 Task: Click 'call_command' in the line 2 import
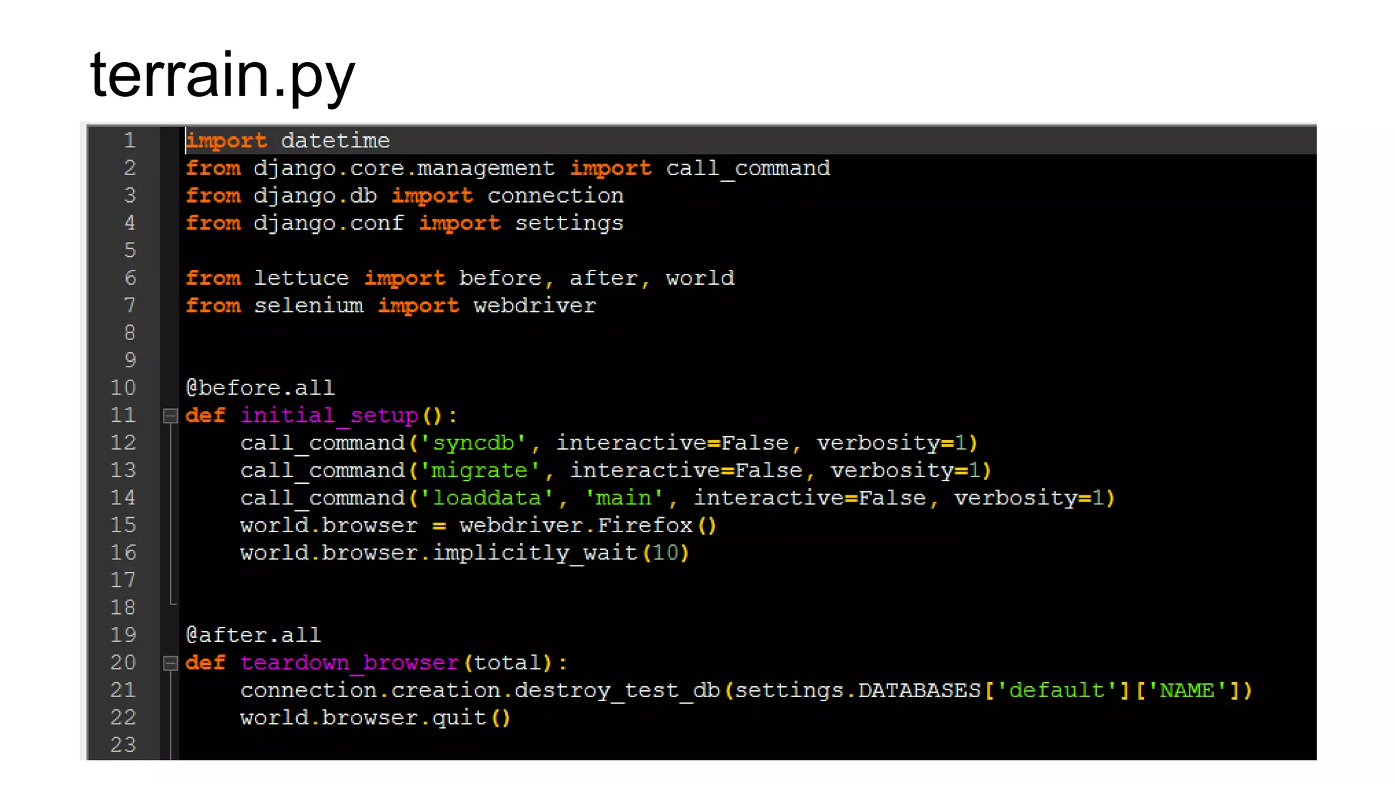click(748, 168)
